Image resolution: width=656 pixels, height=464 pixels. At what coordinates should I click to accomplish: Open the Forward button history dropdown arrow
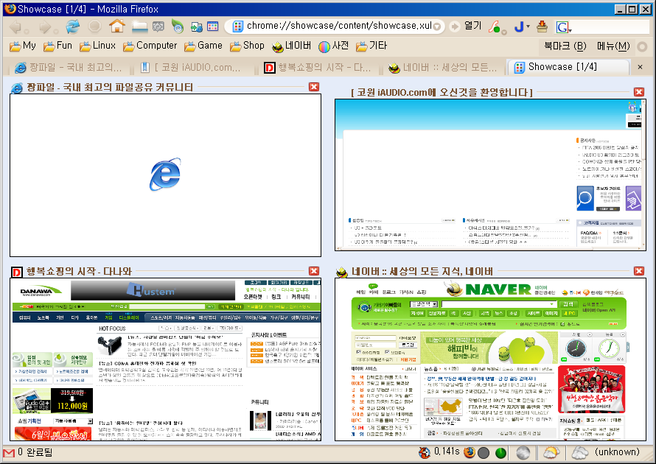[55, 32]
